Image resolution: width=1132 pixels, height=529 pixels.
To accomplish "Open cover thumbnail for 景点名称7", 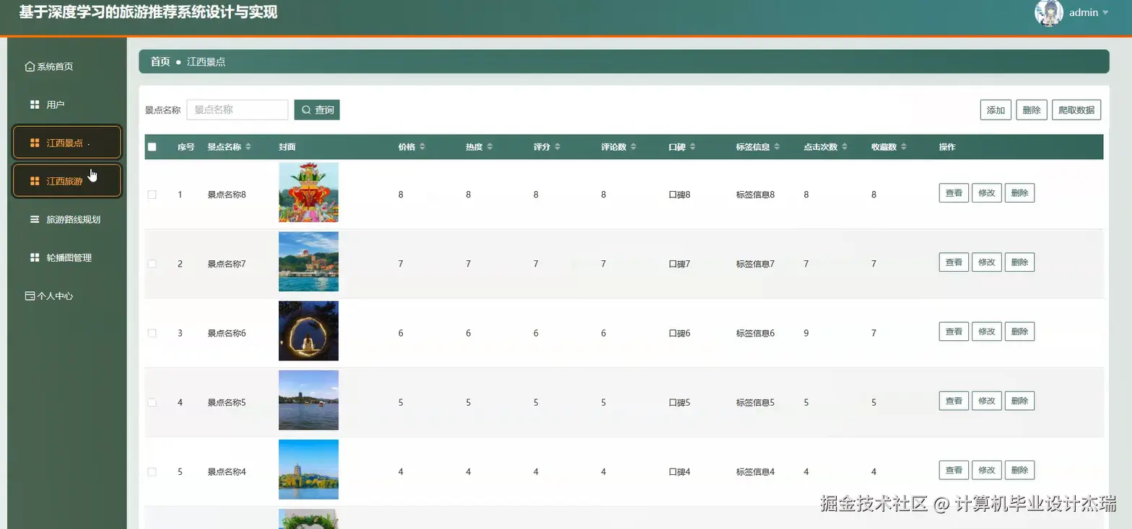I will pos(308,262).
